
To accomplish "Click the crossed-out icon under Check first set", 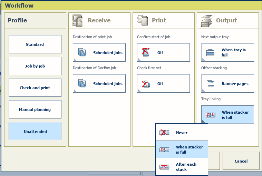I will (146, 84).
